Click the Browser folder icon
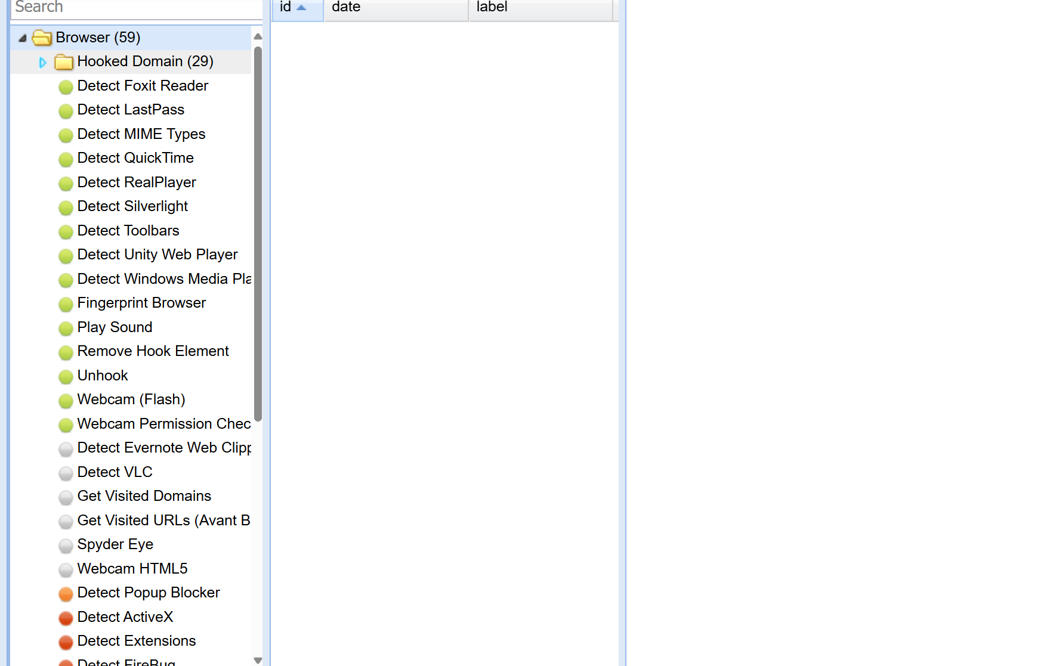 pyautogui.click(x=42, y=38)
